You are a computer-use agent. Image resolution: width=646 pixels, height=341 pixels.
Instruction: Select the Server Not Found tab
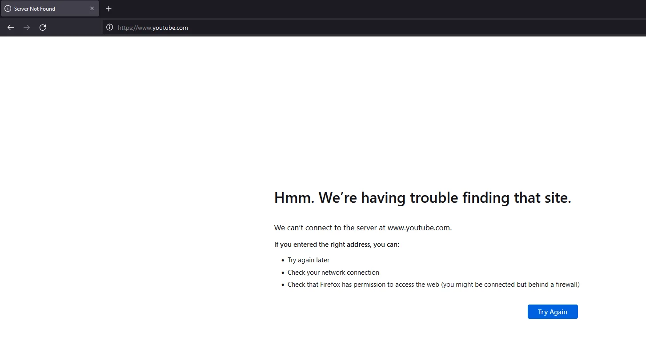(x=50, y=8)
